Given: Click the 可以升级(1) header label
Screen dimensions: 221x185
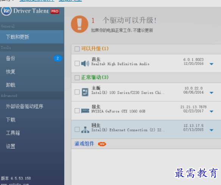Looking at the screenshot, I should point(95,49).
